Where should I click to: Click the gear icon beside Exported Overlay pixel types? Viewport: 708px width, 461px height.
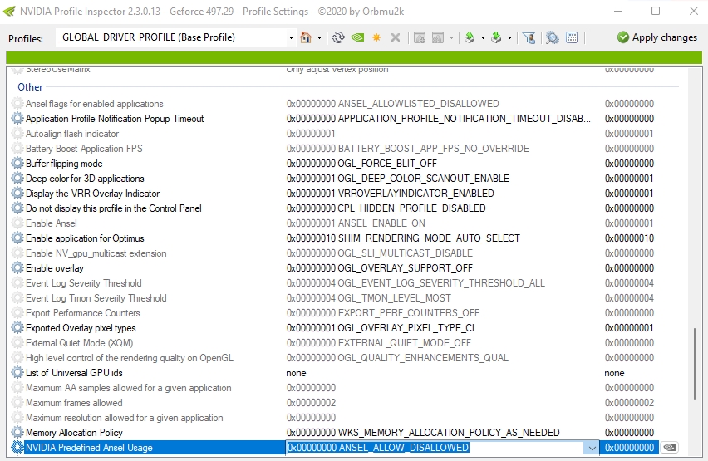pos(17,328)
